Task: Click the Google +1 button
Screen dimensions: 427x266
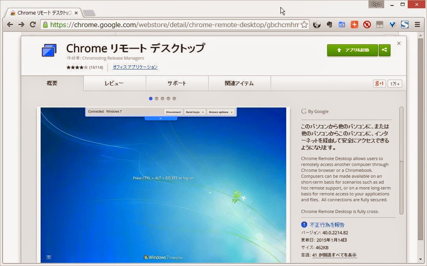Action: [379, 84]
